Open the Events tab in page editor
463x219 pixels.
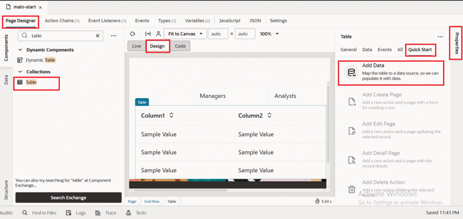click(x=142, y=21)
